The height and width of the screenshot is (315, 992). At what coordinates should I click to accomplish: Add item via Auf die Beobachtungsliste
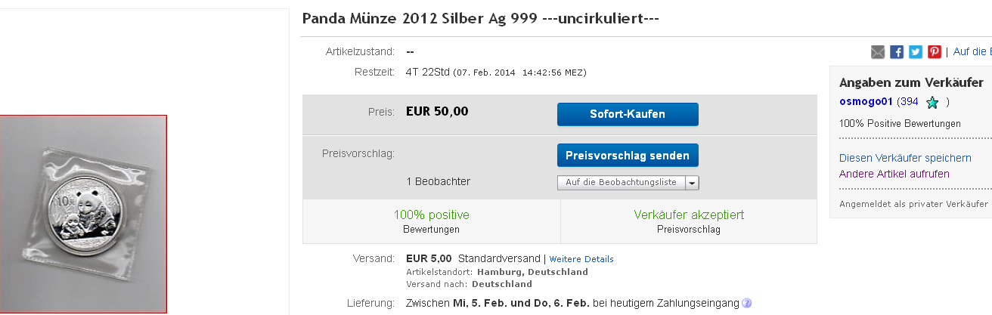[621, 183]
